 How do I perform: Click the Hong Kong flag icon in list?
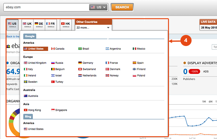pyautogui.click(x=26, y=110)
